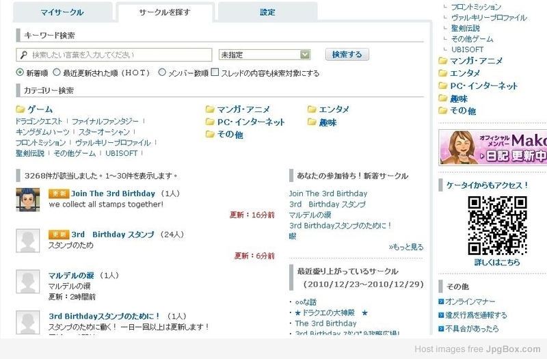Screen dimensions: 547x359
Task: Click the magnifier icon in the keyword search box
Action: [23, 55]
